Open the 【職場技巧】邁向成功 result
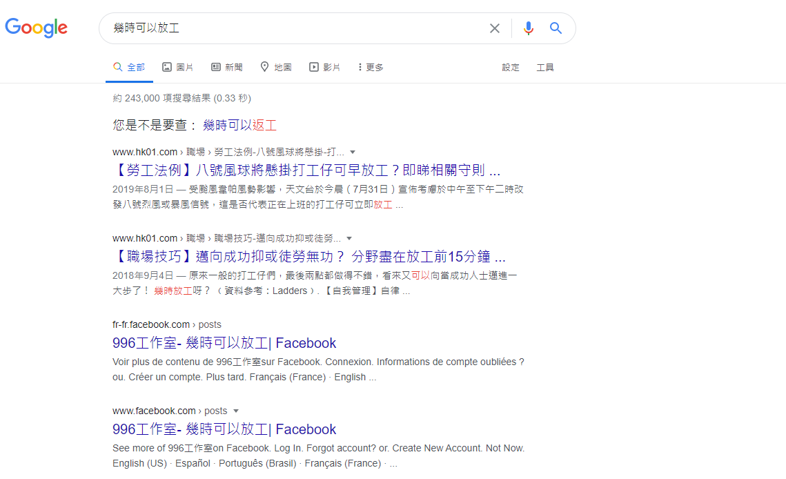The image size is (786, 479). (x=308, y=257)
